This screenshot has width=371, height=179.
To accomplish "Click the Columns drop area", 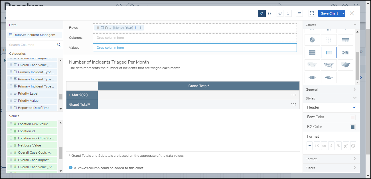I will [x=195, y=38].
